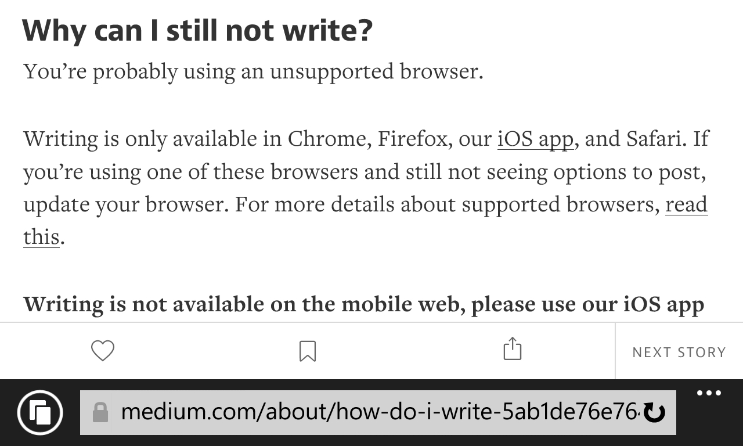The width and height of the screenshot is (743, 446).
Task: Click the heading "Why can I still not write?"
Action: (x=197, y=31)
